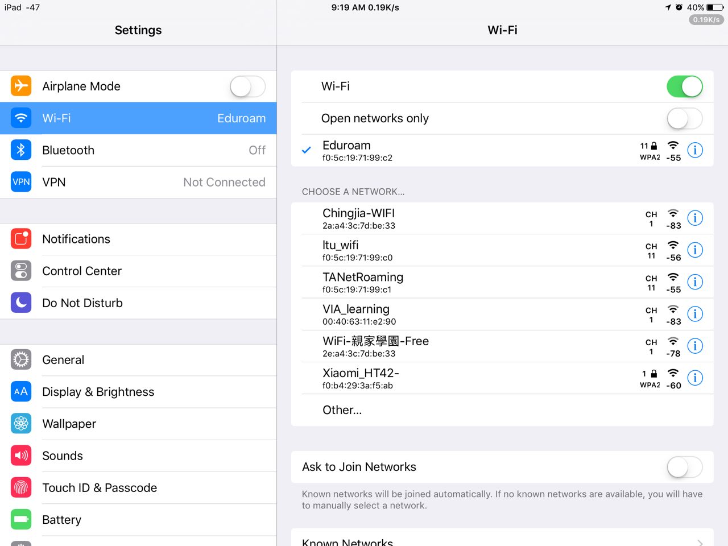Tap the alarm clock icon in status bar

coord(679,7)
